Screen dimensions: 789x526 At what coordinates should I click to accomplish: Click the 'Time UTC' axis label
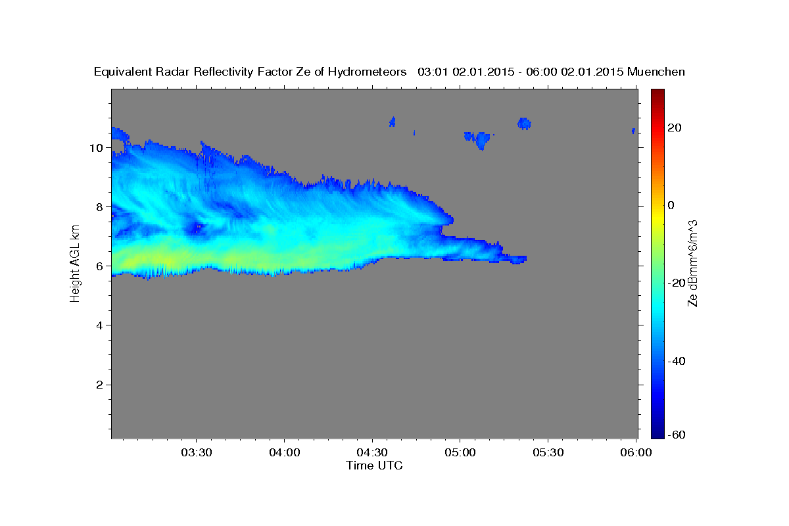click(x=374, y=466)
